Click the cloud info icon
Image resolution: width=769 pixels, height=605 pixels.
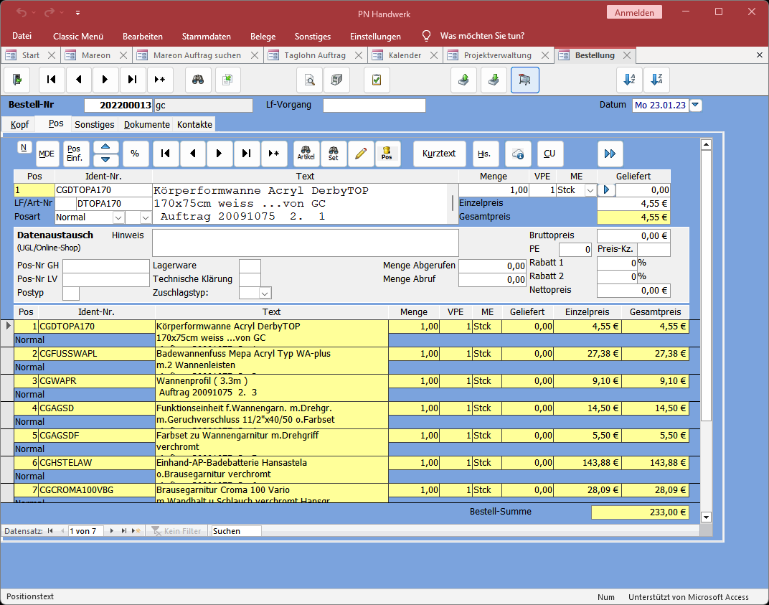(518, 154)
